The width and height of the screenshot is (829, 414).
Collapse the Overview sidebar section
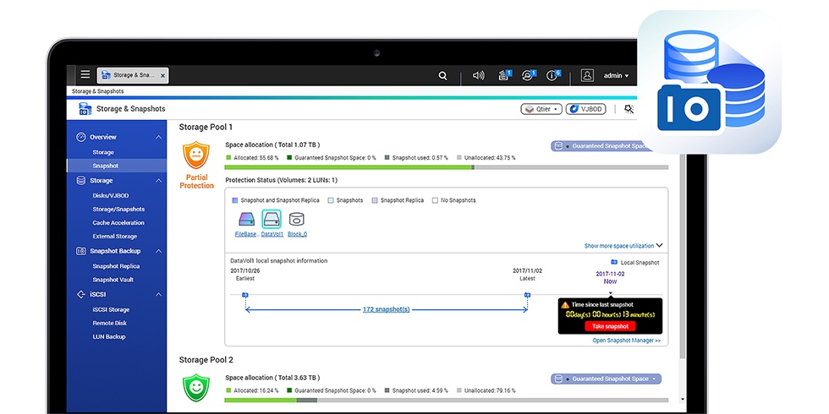click(x=158, y=137)
